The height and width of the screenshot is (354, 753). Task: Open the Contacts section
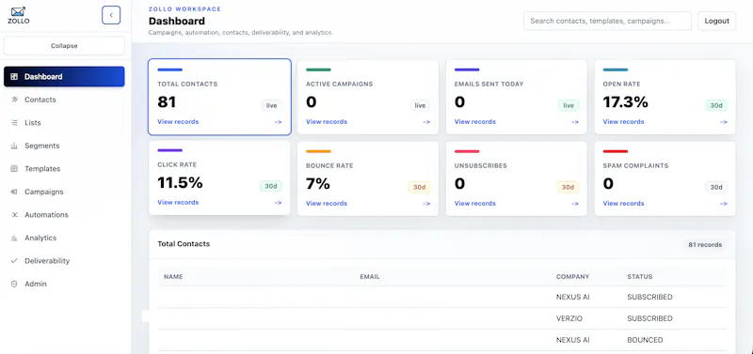point(64,100)
